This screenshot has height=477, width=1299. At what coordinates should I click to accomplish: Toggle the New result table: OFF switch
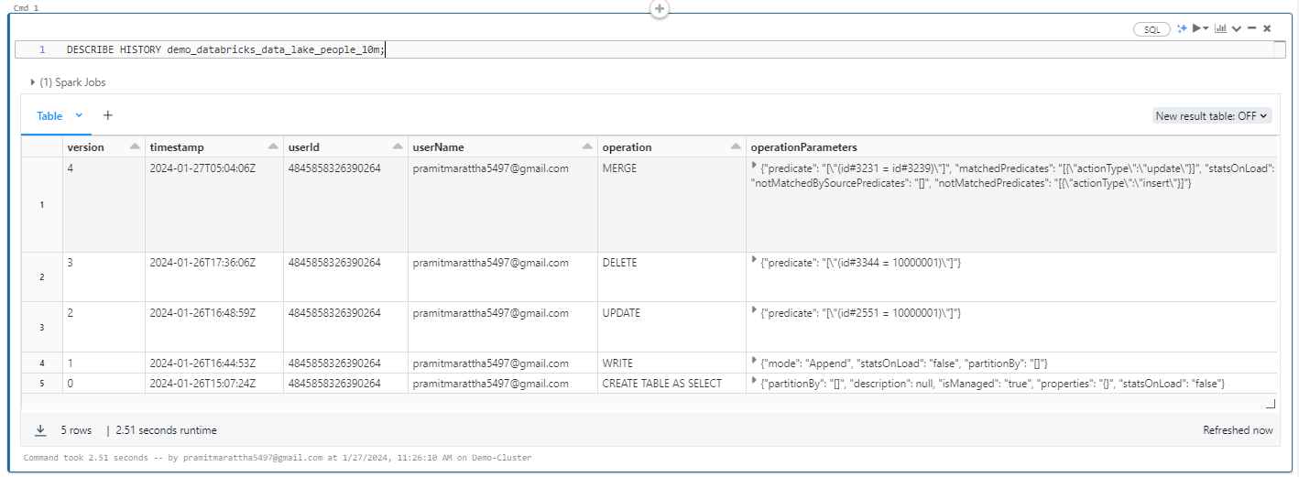point(1212,116)
